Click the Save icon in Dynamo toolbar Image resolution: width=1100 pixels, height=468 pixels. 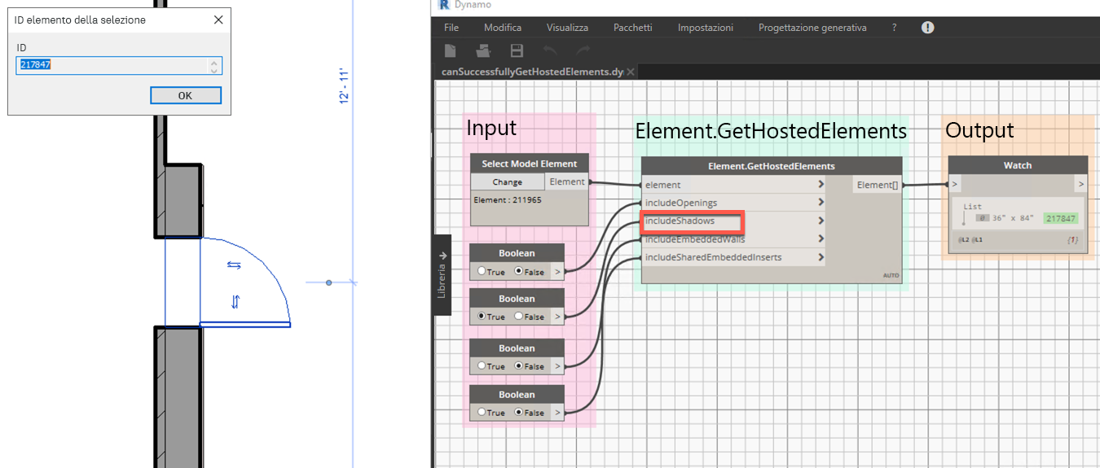[517, 50]
